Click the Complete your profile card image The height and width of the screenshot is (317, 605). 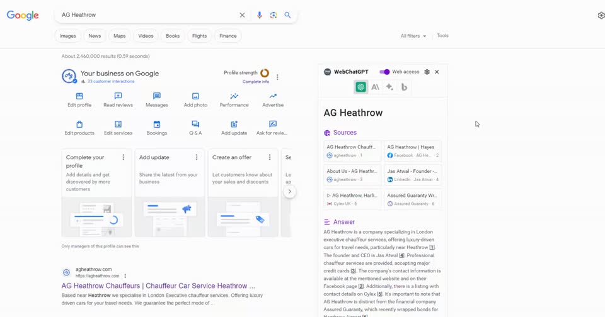click(96, 217)
